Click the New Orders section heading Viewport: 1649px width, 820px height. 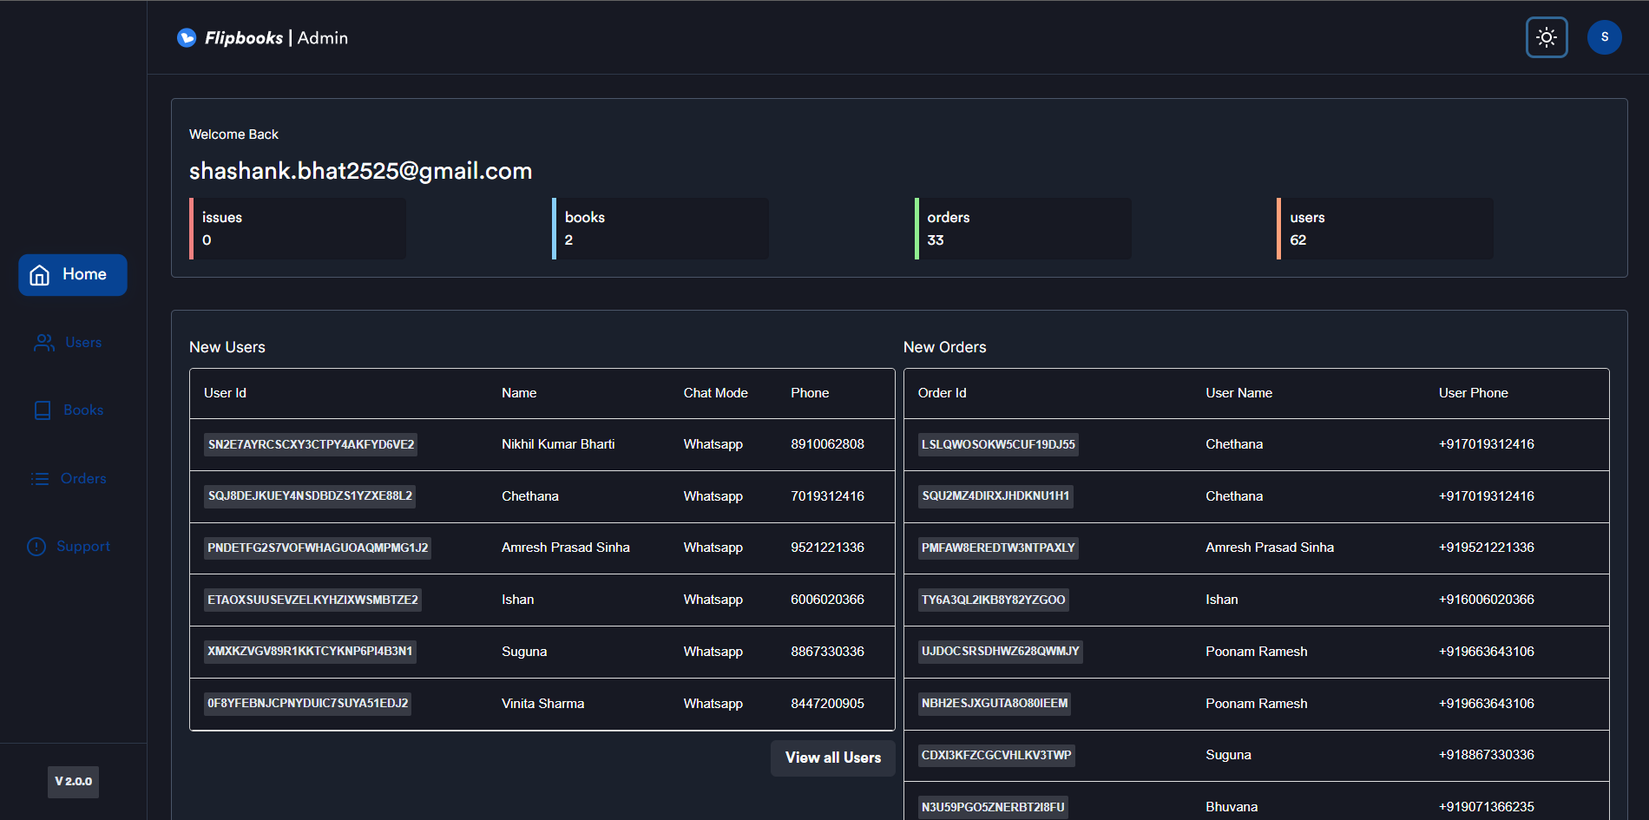(x=944, y=347)
